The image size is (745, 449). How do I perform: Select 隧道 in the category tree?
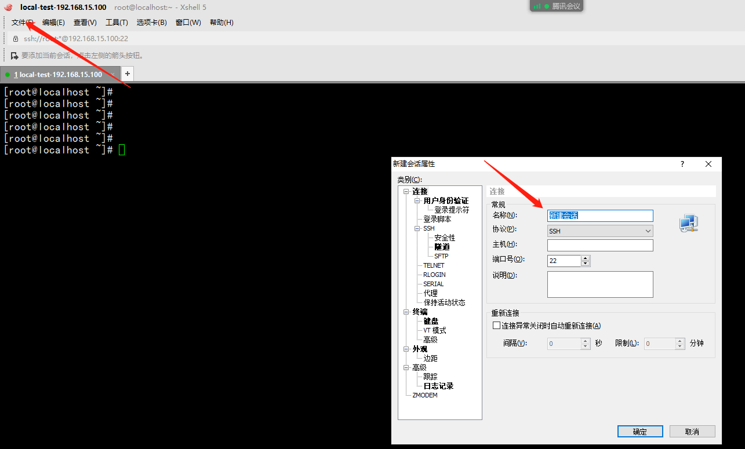(x=442, y=247)
